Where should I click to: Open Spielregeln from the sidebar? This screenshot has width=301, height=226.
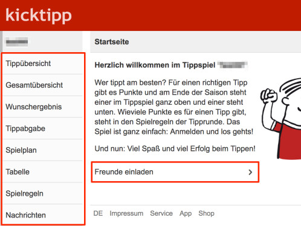(42, 193)
